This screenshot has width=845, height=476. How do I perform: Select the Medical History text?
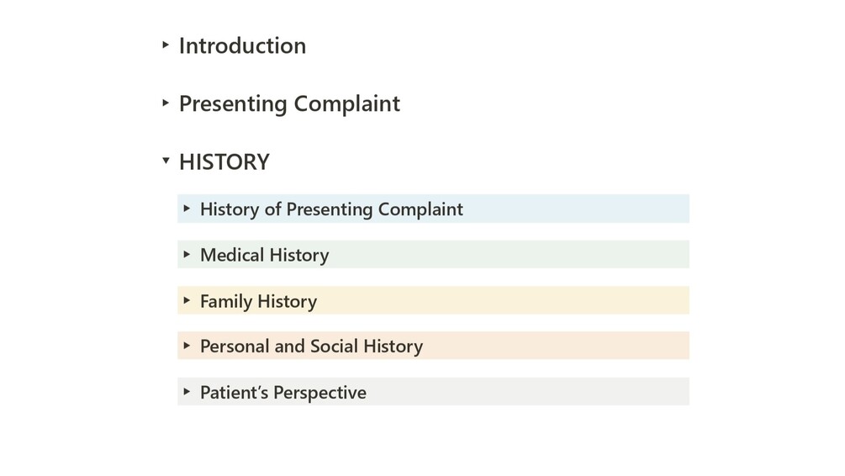tap(264, 255)
